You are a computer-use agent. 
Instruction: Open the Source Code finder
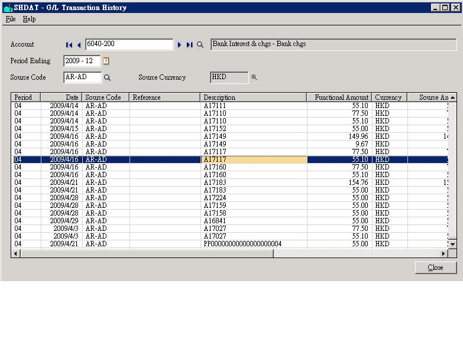(x=108, y=77)
